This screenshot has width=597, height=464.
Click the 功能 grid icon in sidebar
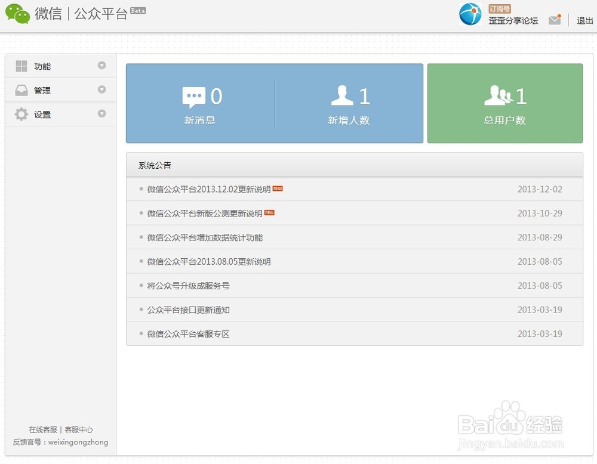point(21,66)
